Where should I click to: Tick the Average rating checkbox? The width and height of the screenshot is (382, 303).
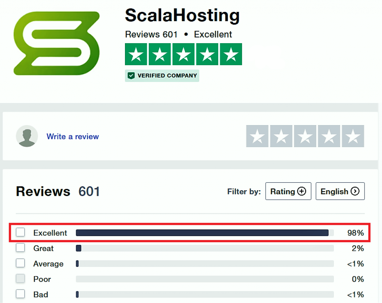(21, 263)
